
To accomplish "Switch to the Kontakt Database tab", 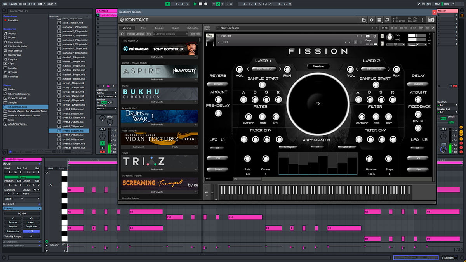I will pos(159,28).
